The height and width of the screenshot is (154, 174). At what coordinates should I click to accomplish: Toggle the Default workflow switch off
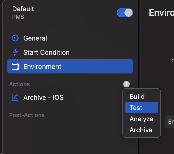point(125,13)
